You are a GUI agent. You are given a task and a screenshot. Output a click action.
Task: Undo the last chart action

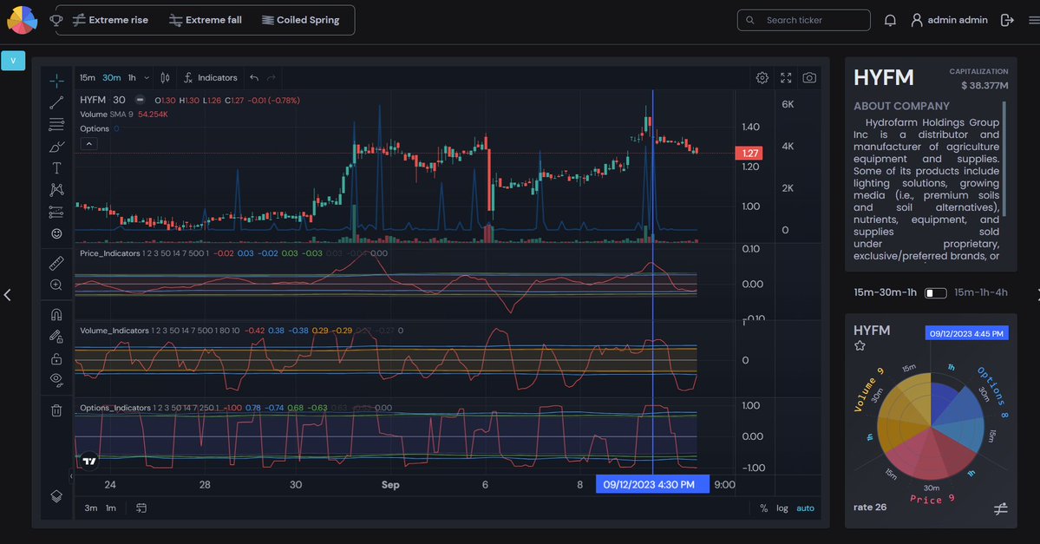pos(254,77)
